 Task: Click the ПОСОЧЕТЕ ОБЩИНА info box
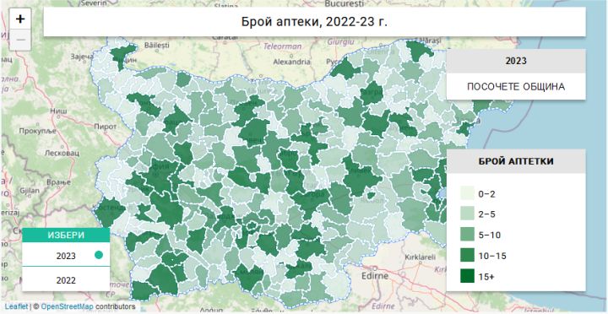point(516,86)
